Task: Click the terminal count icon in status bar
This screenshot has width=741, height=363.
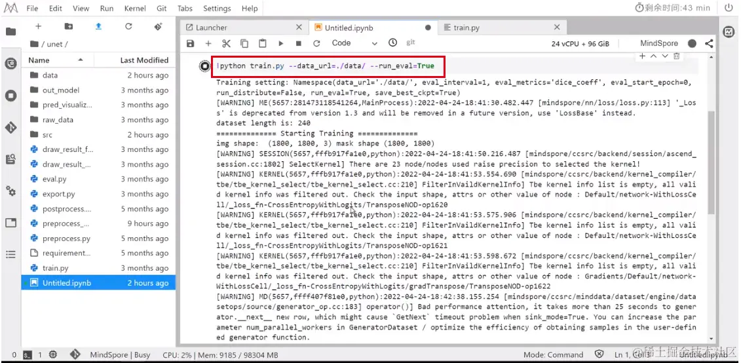Action: point(28,355)
